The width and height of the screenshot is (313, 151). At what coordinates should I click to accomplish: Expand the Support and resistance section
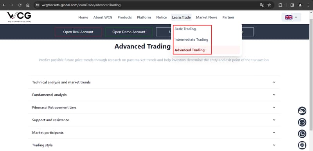click(154, 120)
